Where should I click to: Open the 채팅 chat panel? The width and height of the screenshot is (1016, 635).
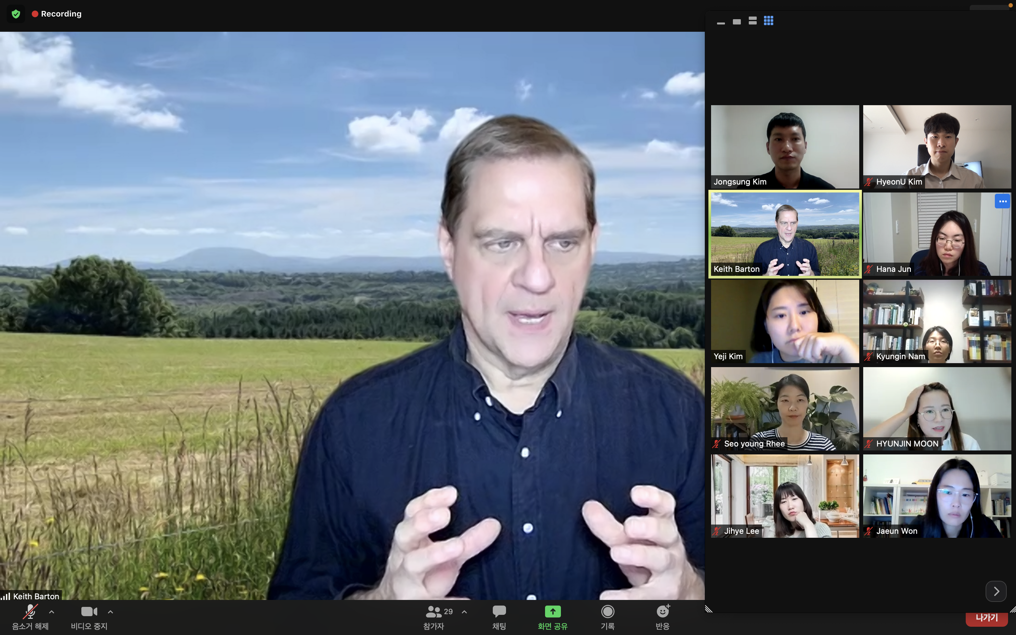point(499,617)
